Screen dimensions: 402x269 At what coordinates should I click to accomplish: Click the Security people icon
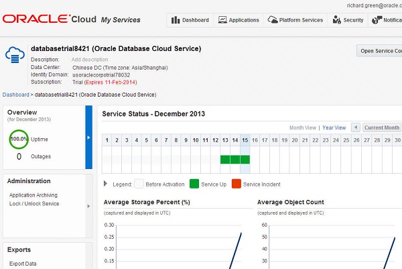tap(336, 19)
